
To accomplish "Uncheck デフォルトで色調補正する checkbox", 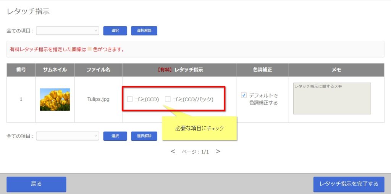I will (x=244, y=95).
